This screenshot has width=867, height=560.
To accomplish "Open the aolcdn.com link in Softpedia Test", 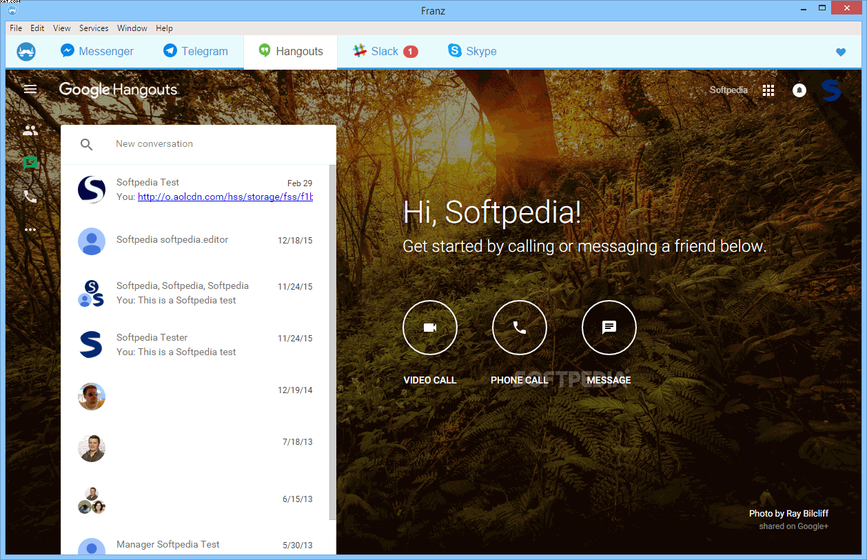I will (x=225, y=197).
